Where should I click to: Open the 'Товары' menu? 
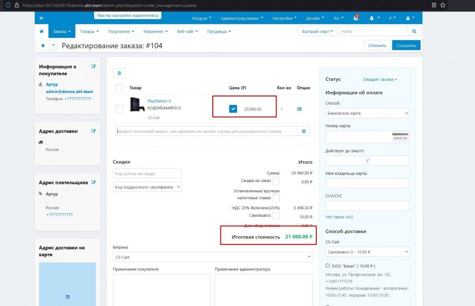pos(89,31)
